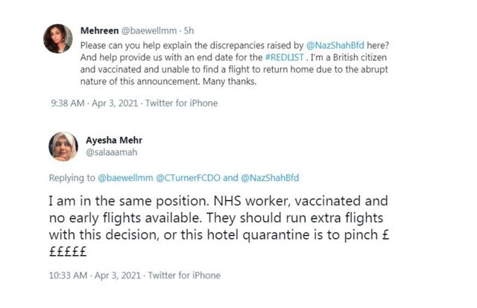Open Mehreen's profile picture
The width and height of the screenshot is (477, 308).
point(57,39)
